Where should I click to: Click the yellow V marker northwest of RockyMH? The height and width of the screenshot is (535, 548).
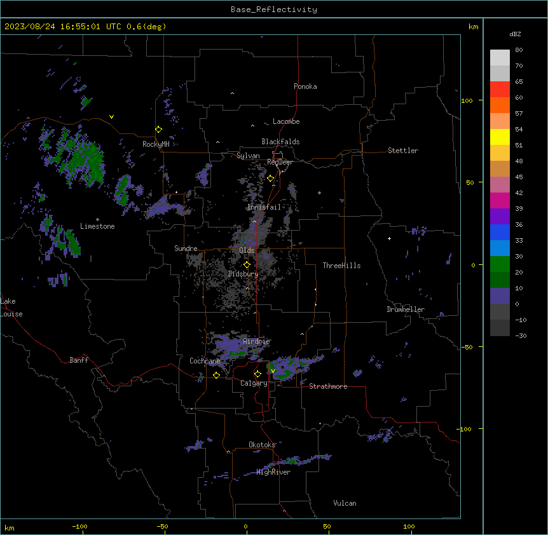tap(111, 117)
